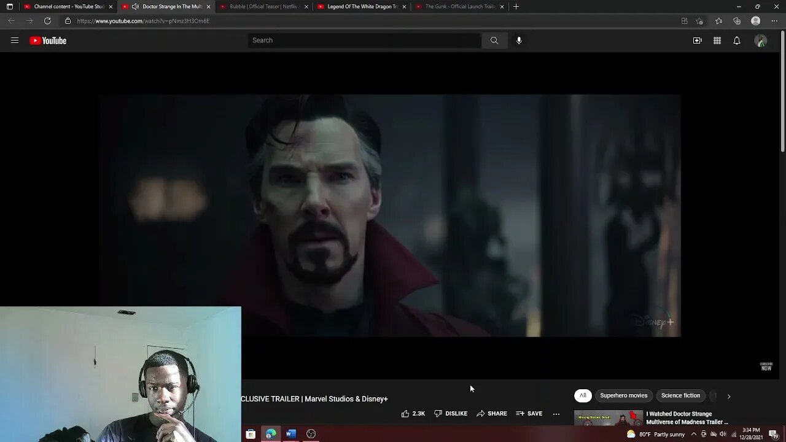Open I Watched Doctor Strange Multiverse title

tap(687, 418)
